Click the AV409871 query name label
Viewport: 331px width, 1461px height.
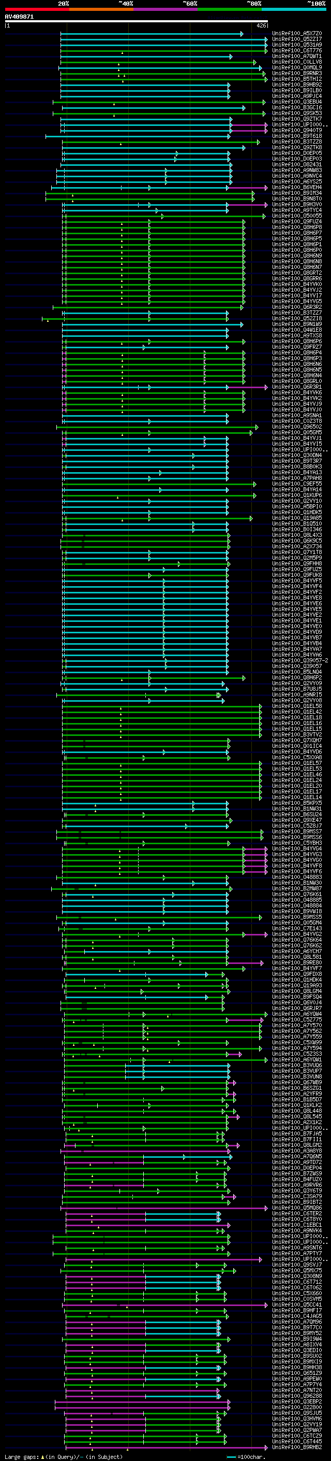19,17
